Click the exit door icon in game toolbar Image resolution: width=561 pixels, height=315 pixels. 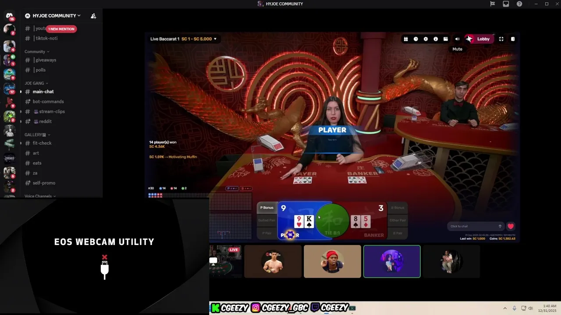coord(513,39)
